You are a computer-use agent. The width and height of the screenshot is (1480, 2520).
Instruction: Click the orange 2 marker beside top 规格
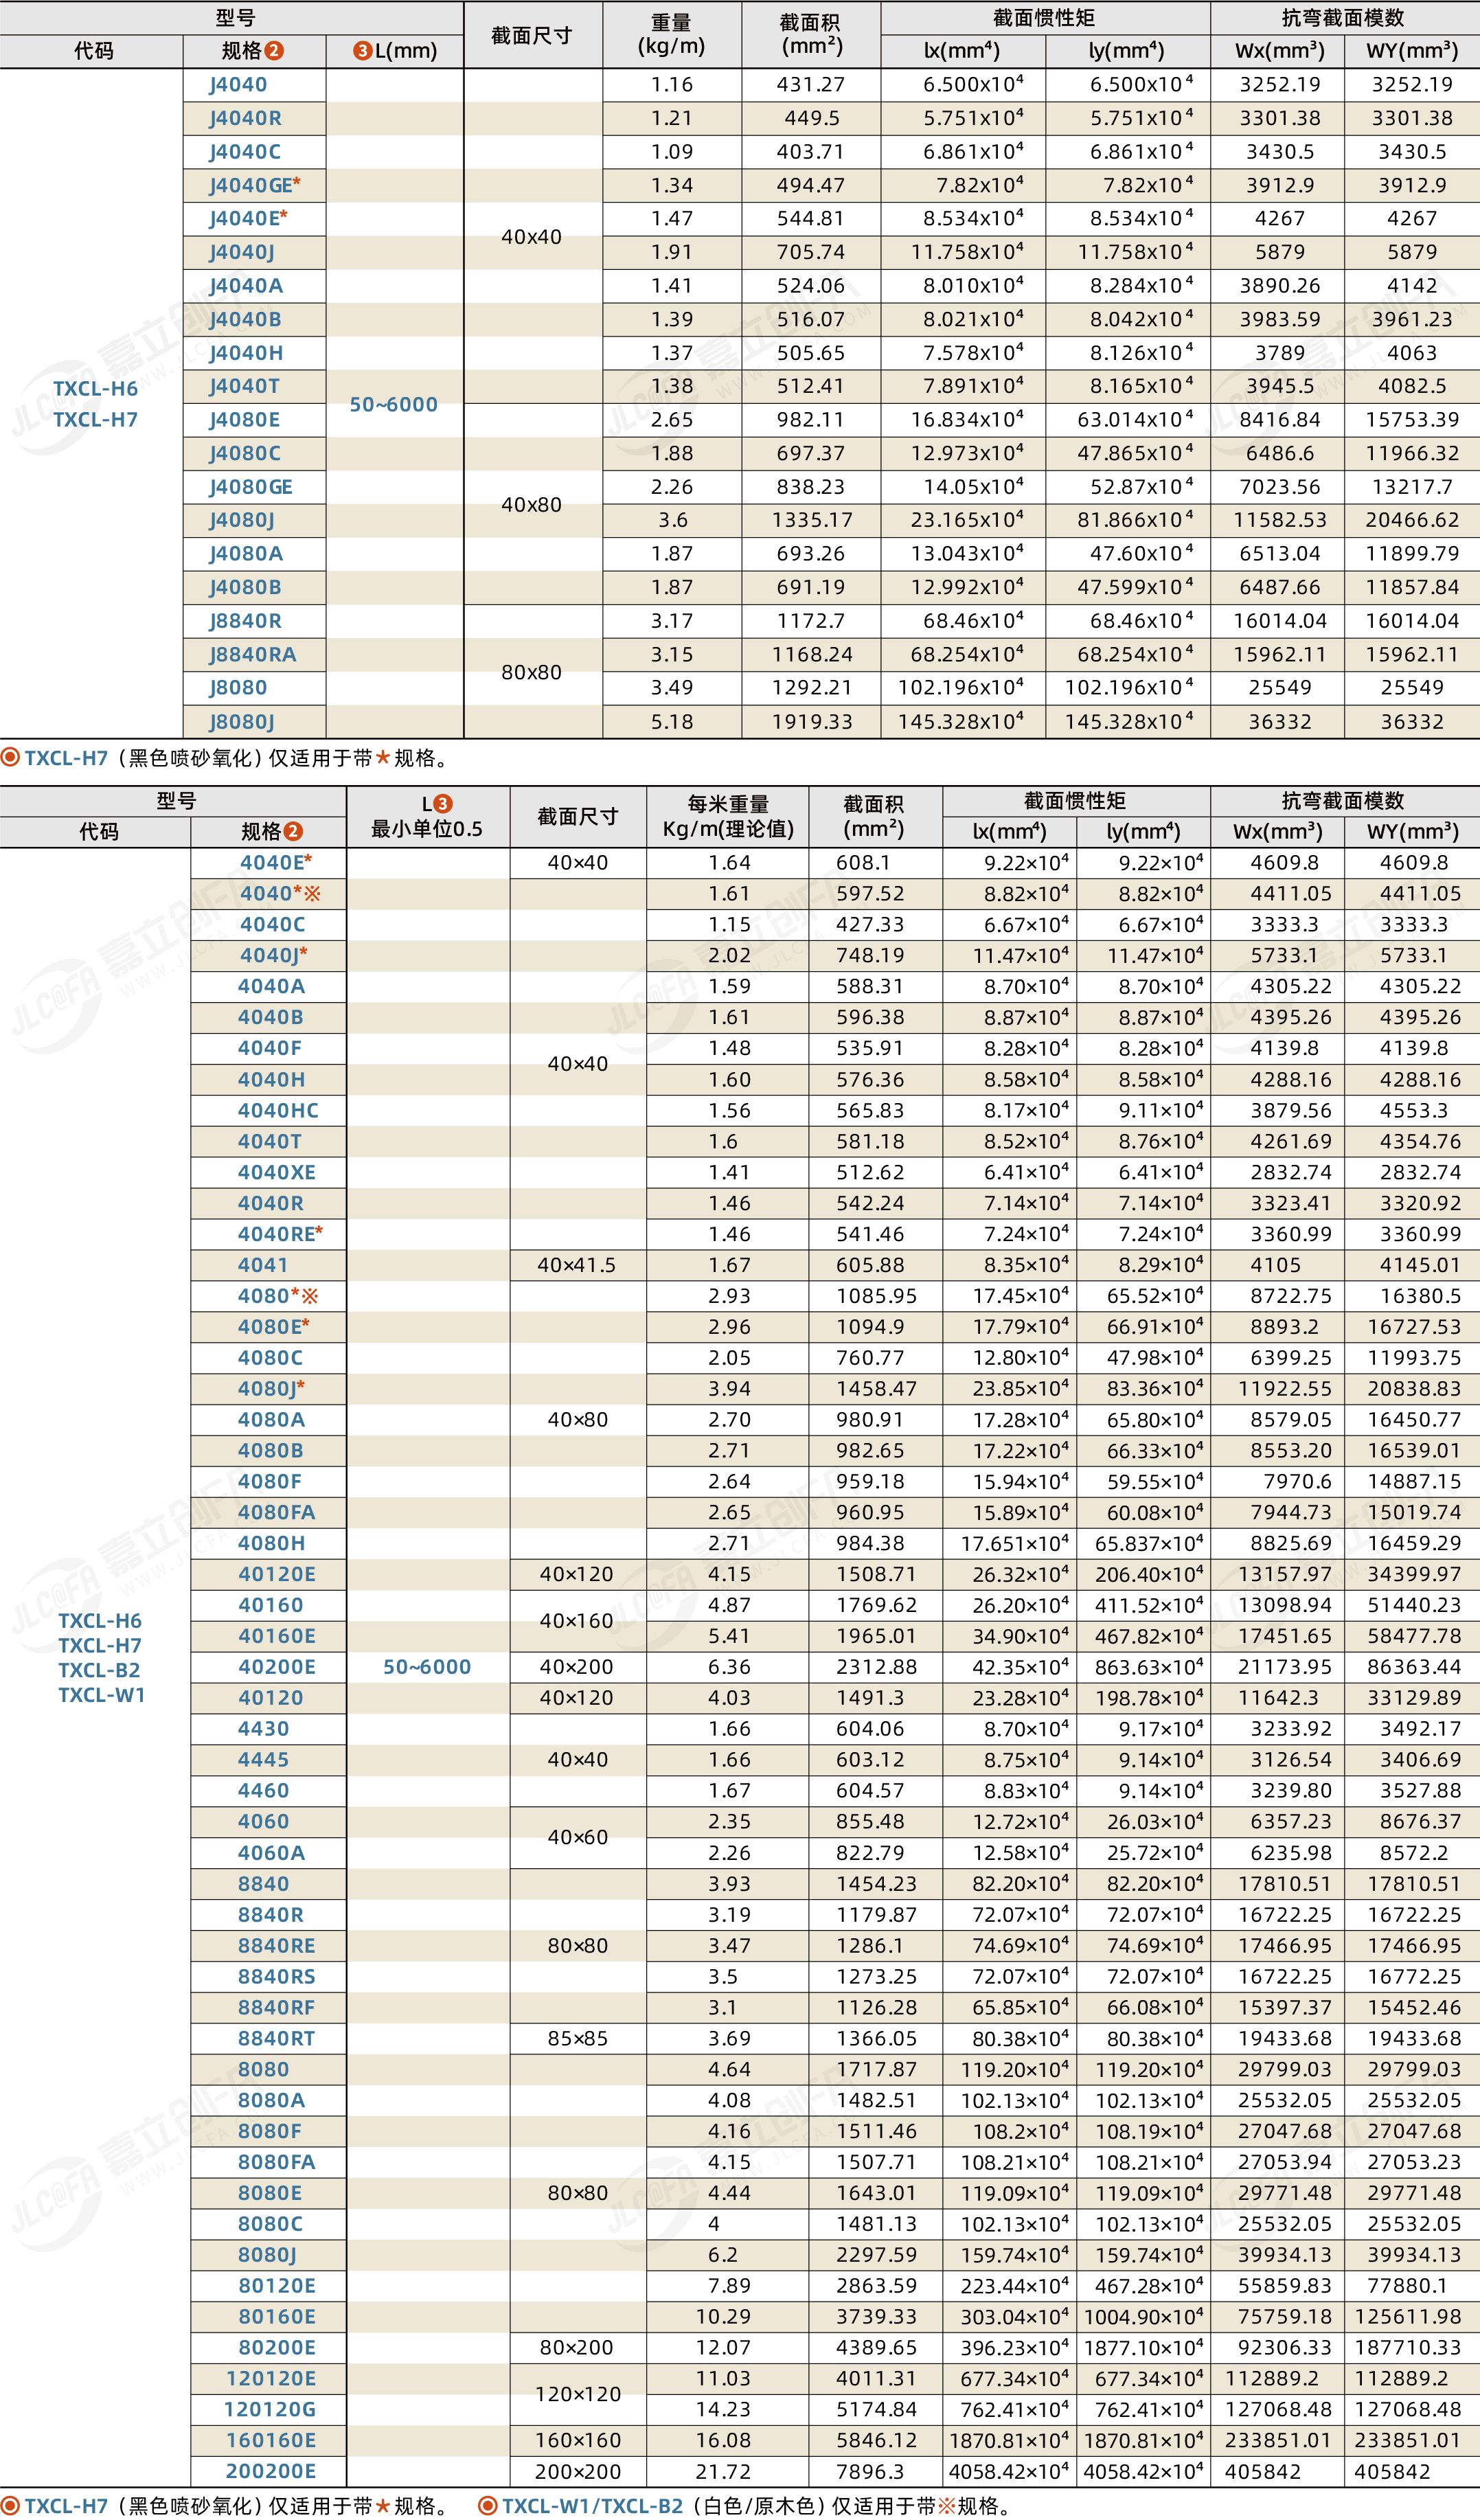(274, 50)
